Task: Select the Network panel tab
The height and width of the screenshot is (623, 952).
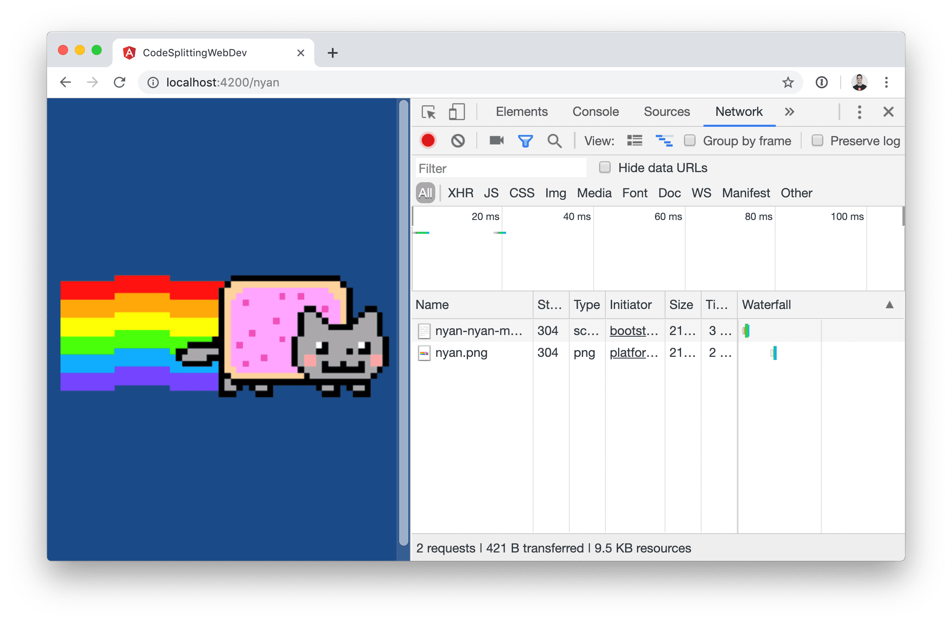Action: [740, 112]
